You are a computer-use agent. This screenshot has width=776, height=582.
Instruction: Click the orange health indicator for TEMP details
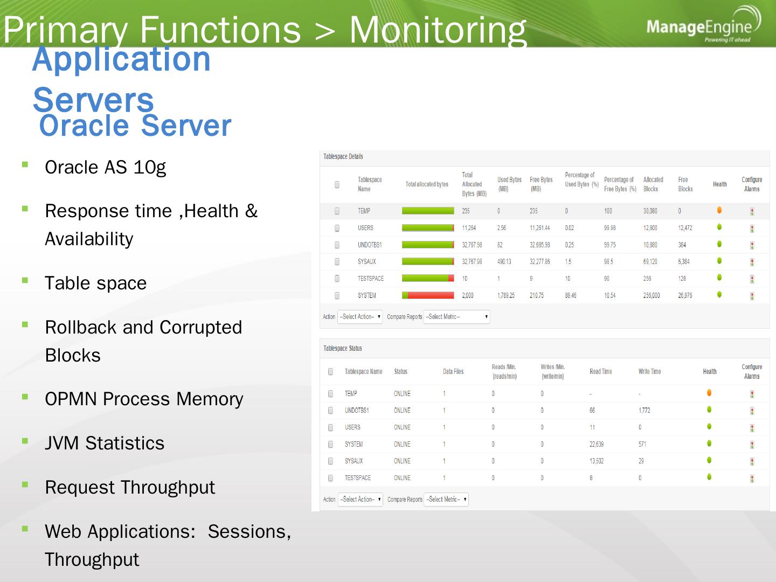pyautogui.click(x=719, y=210)
